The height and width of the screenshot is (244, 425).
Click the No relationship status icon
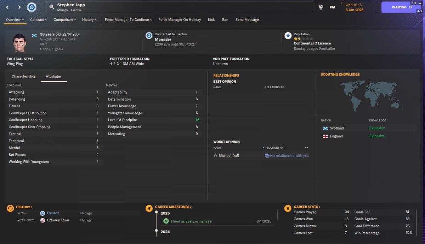[267, 156]
